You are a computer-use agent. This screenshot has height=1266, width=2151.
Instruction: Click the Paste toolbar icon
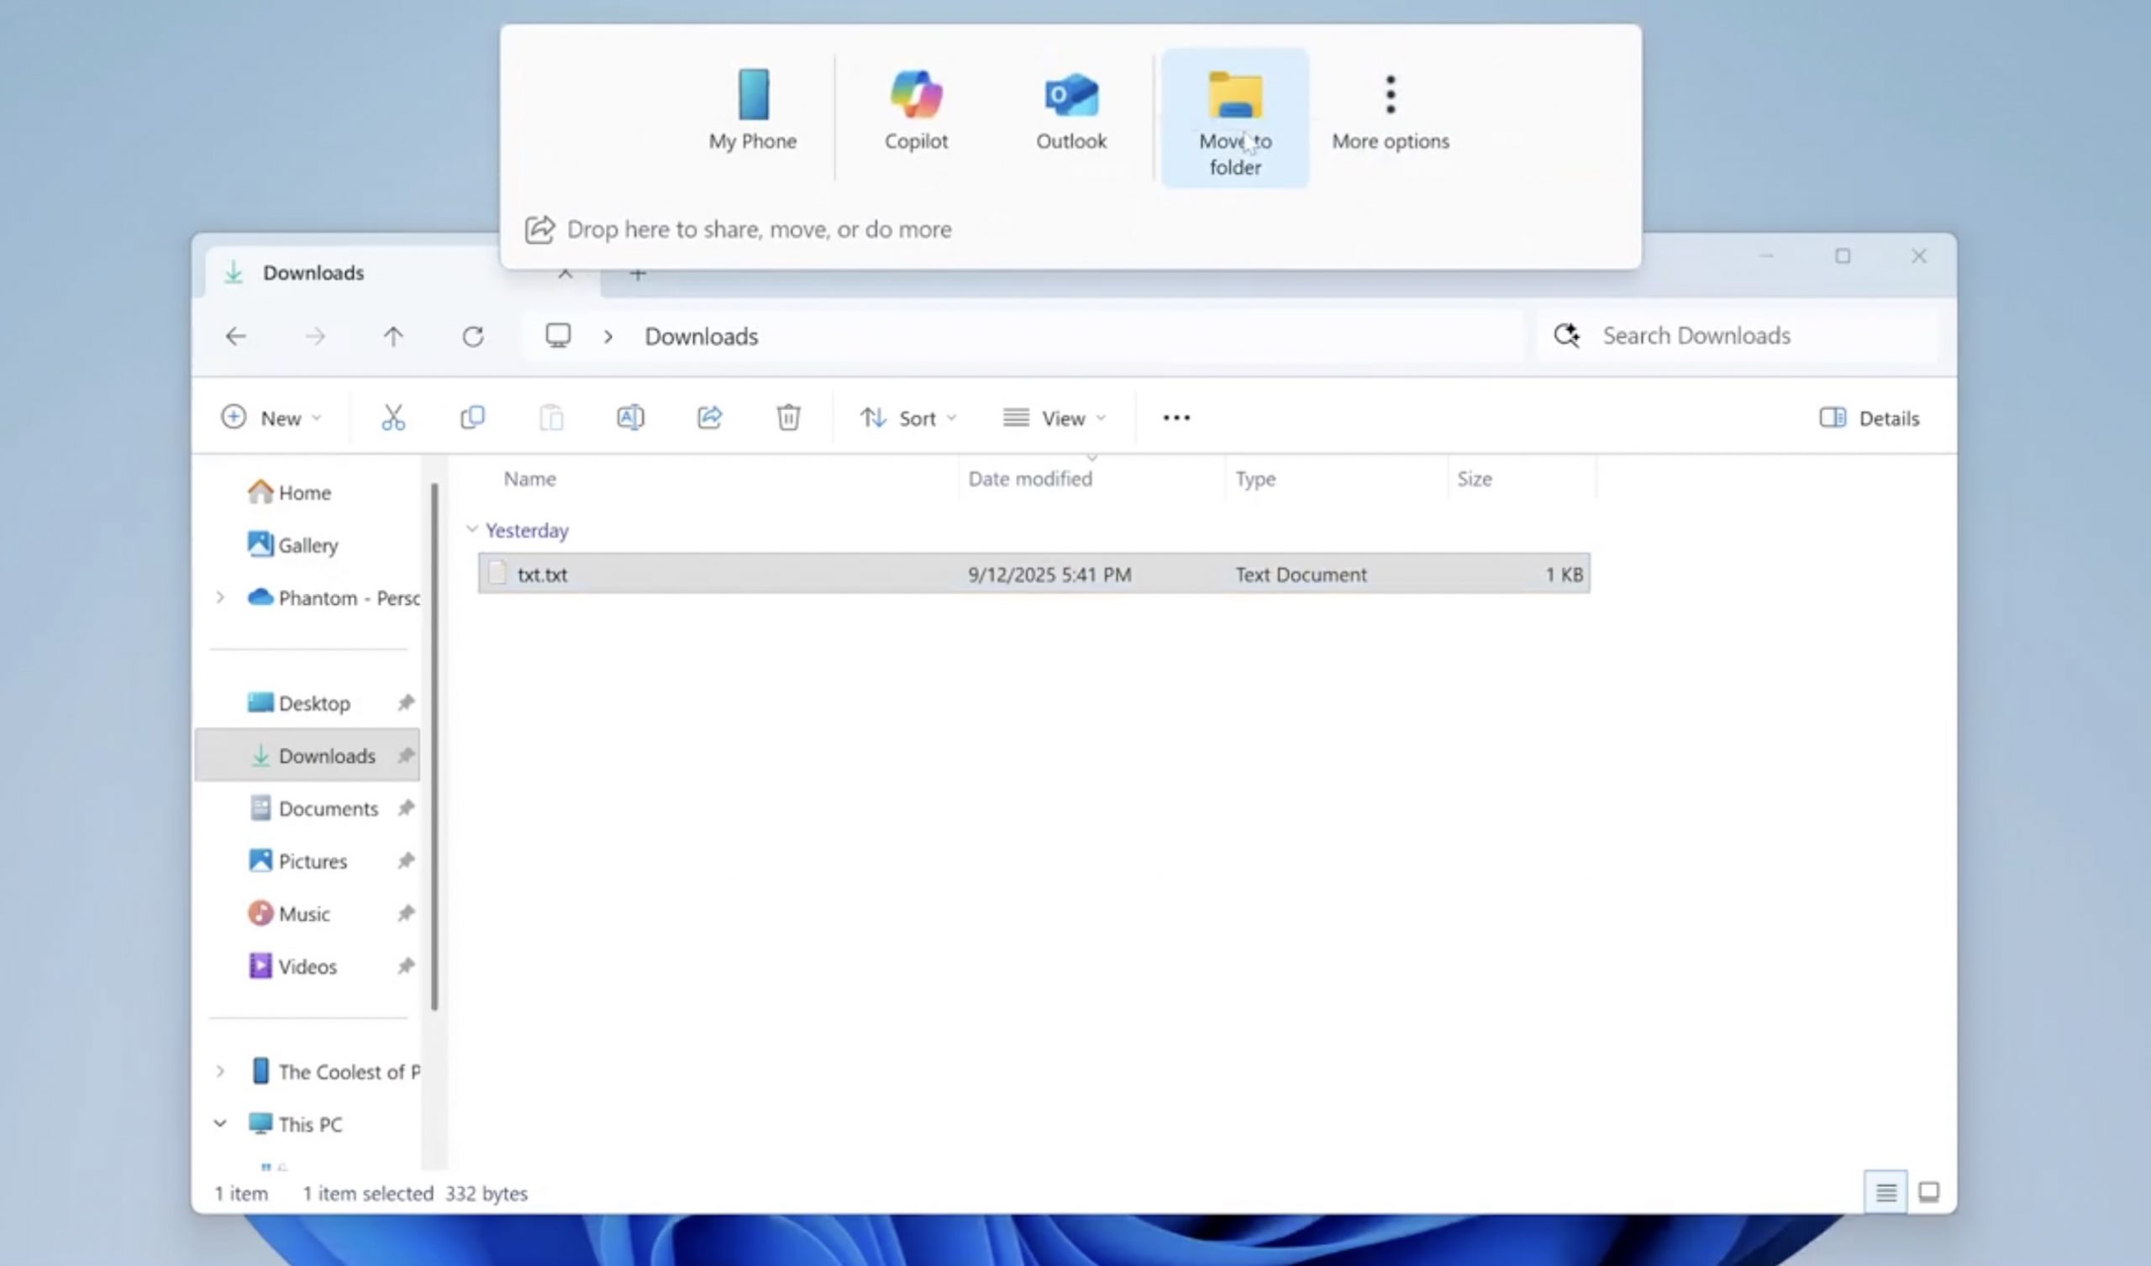[x=551, y=418]
